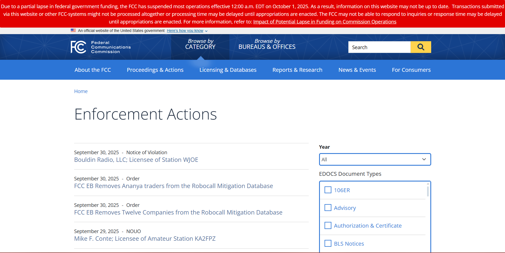Image resolution: width=505 pixels, height=253 pixels.
Task: Click the Home breadcrumb link
Action: tap(81, 91)
